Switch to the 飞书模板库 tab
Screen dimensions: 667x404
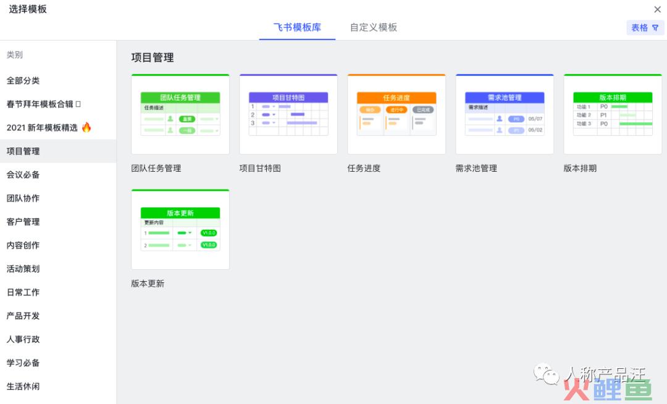[297, 28]
